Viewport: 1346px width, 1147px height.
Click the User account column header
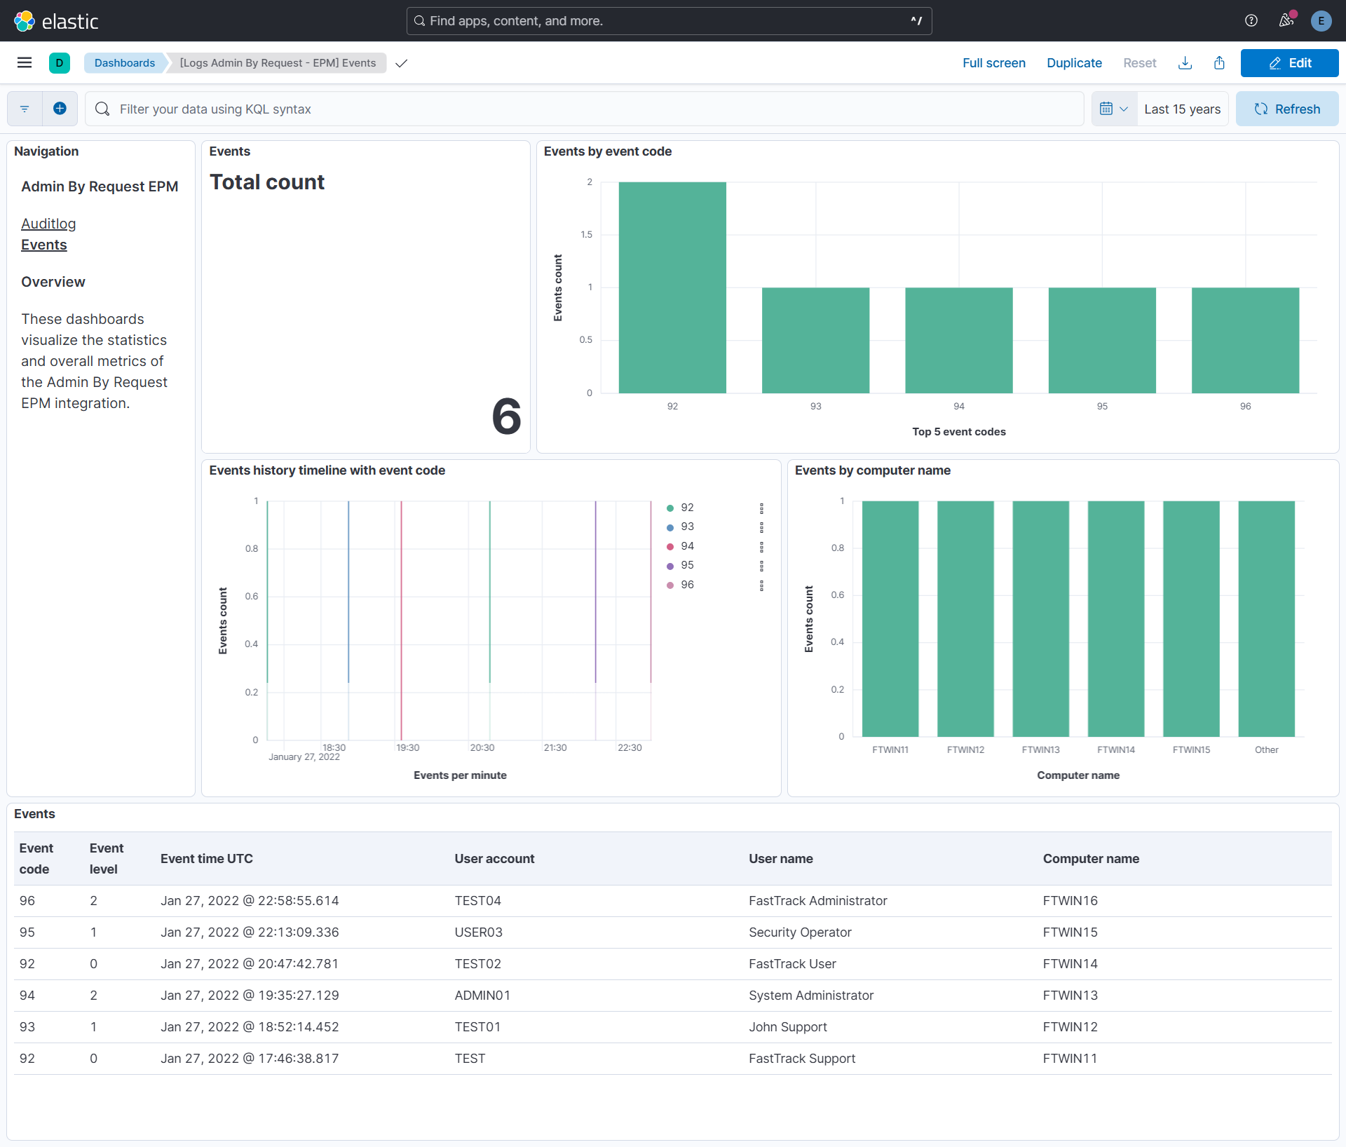[x=494, y=859]
